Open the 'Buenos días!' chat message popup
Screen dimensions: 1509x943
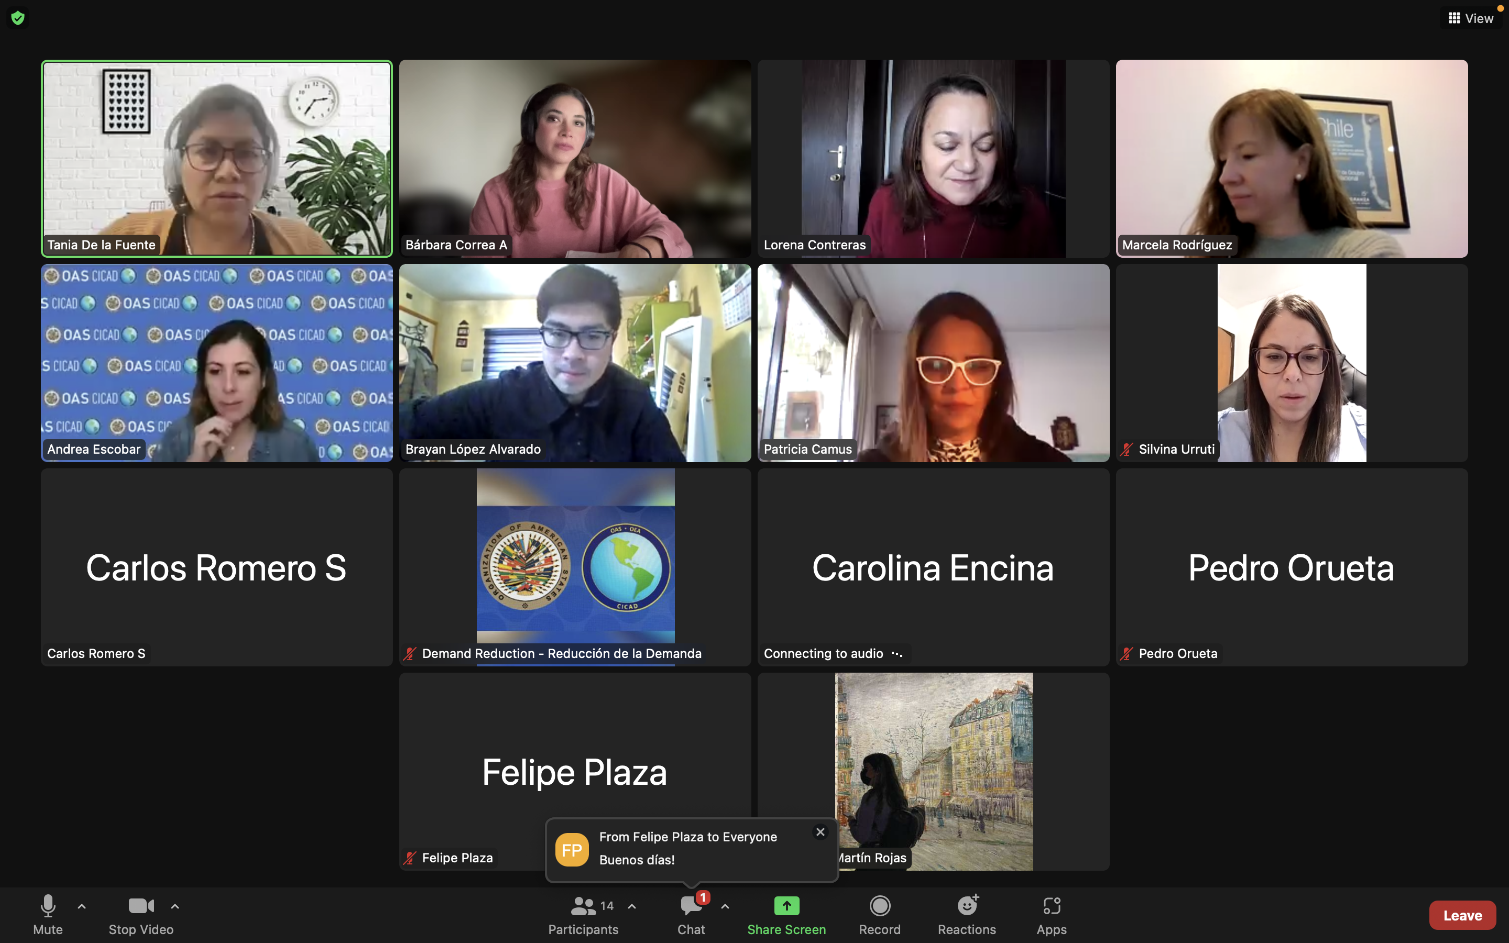pyautogui.click(x=692, y=849)
